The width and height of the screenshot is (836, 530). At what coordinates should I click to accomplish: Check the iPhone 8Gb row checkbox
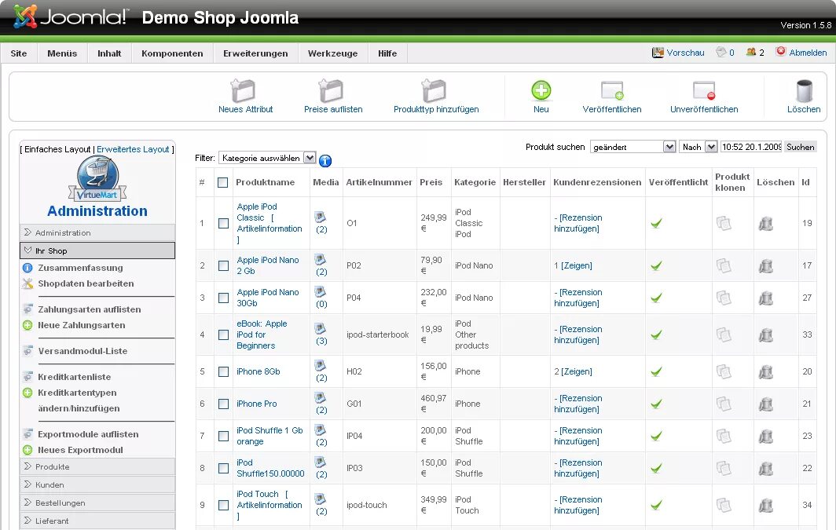click(x=223, y=372)
